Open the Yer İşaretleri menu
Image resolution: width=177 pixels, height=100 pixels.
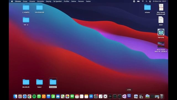point(58,1)
